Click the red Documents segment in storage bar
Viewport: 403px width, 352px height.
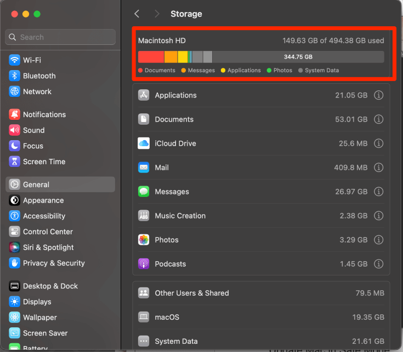151,57
